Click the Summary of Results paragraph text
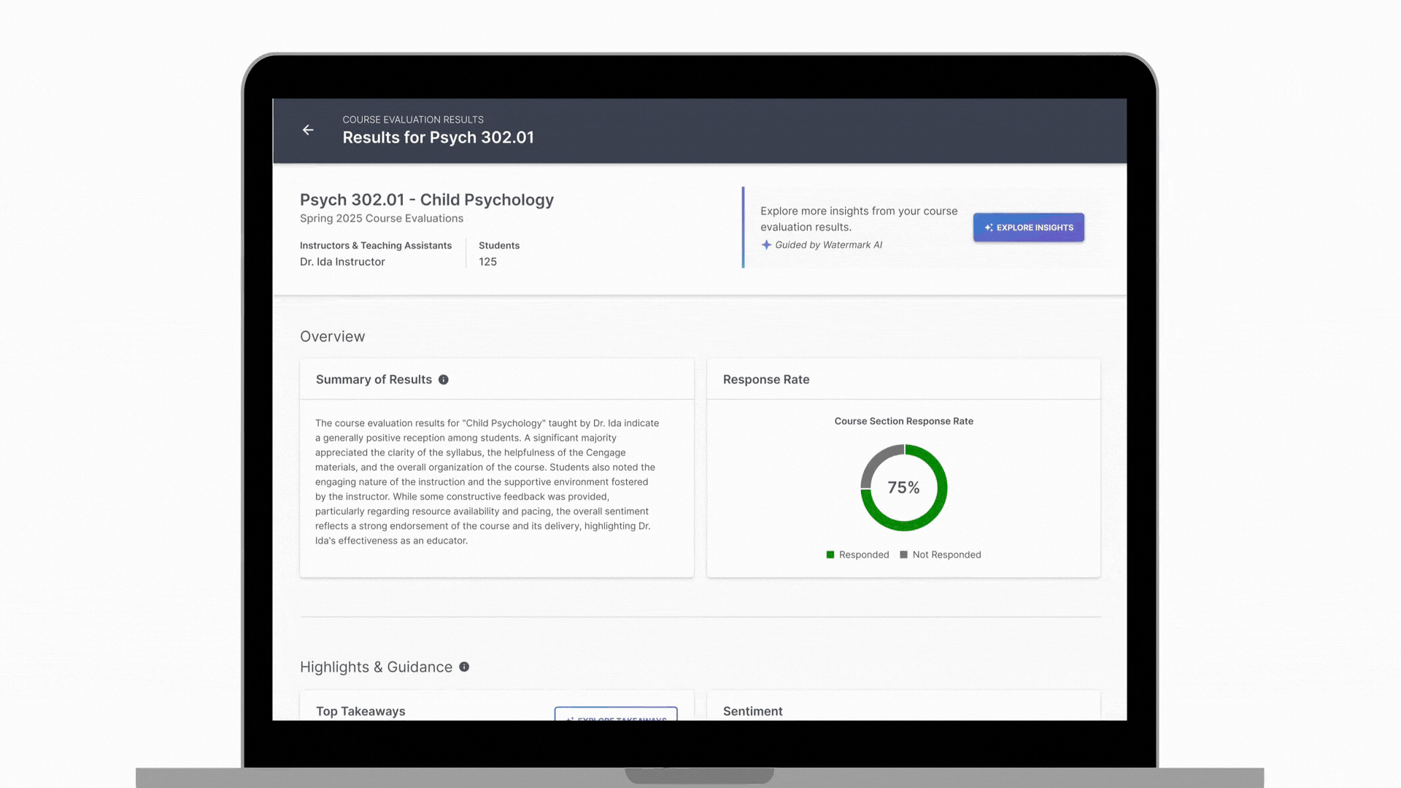Screen dimensions: 1401x788 tap(487, 482)
